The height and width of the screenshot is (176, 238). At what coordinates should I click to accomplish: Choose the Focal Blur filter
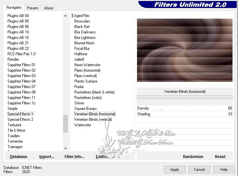82,48
